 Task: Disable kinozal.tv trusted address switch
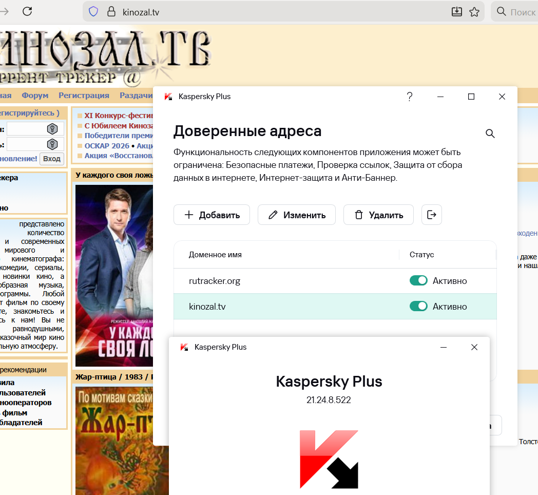click(418, 307)
